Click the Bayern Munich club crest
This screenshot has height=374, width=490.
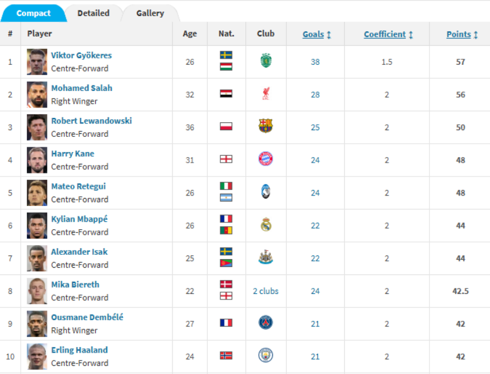click(265, 159)
